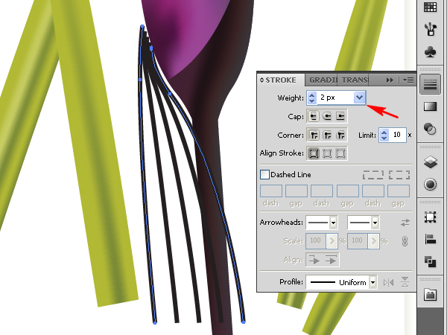
Task: Choose preserve exact dash and gap lengths
Action: pyautogui.click(x=373, y=175)
